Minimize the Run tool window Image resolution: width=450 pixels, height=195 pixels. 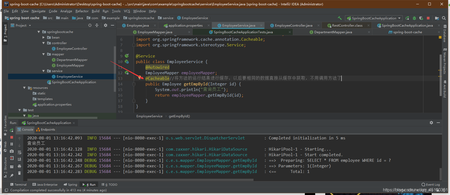tap(438, 123)
